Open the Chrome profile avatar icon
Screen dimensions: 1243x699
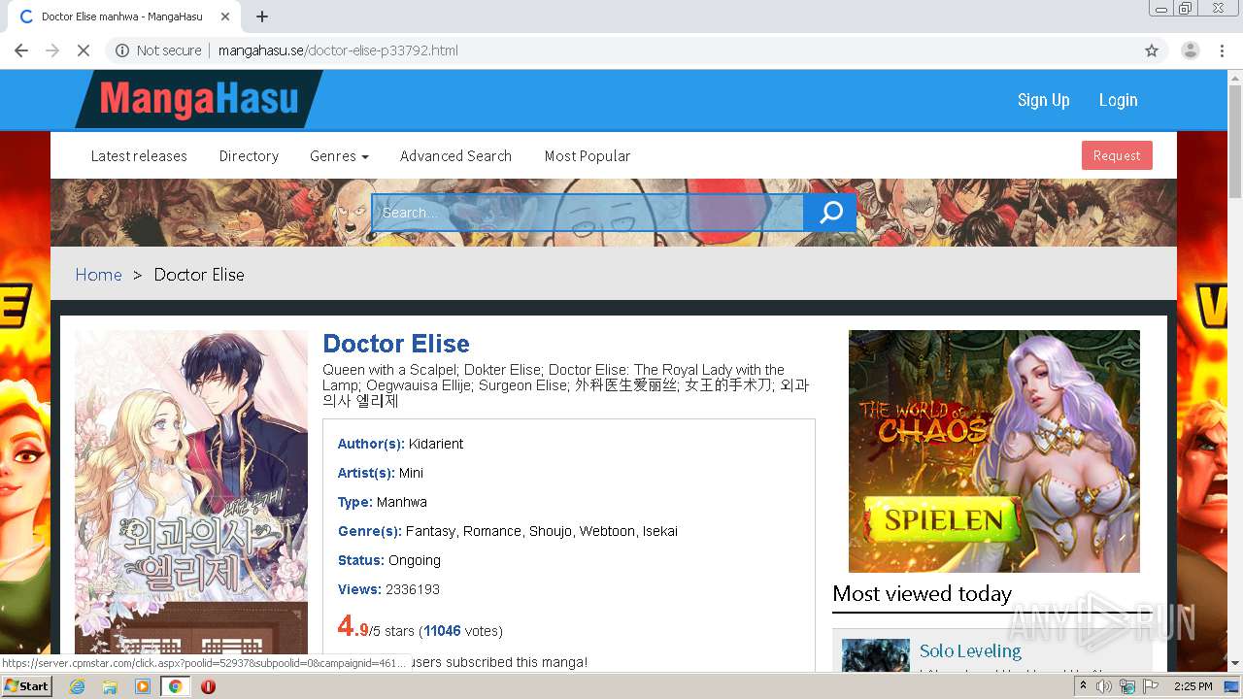(1191, 50)
